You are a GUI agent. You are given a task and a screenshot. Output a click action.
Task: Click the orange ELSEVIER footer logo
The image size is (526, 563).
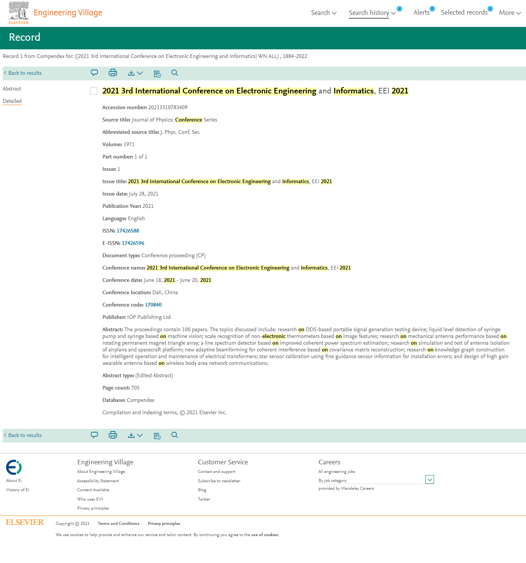pos(25,523)
